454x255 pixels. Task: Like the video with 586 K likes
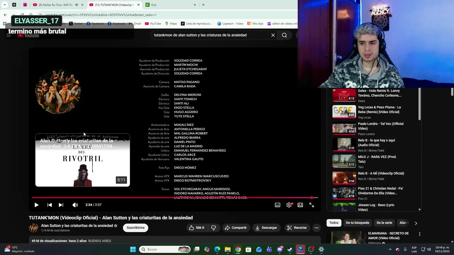(x=197, y=228)
